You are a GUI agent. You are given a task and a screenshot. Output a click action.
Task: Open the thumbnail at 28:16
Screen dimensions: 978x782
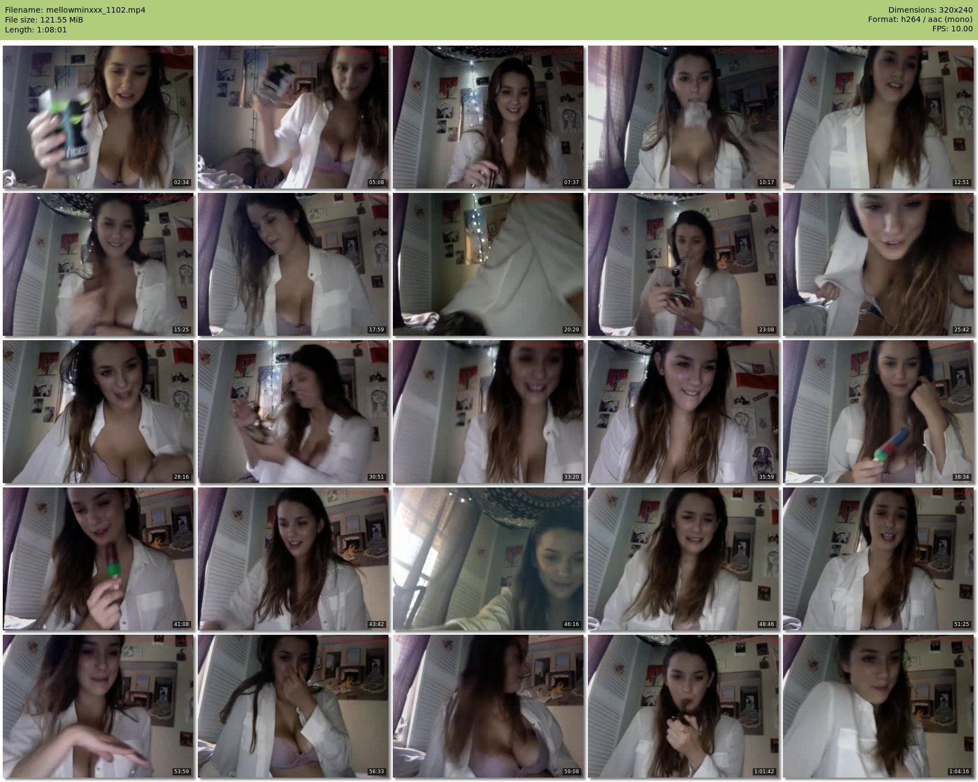pyautogui.click(x=98, y=412)
